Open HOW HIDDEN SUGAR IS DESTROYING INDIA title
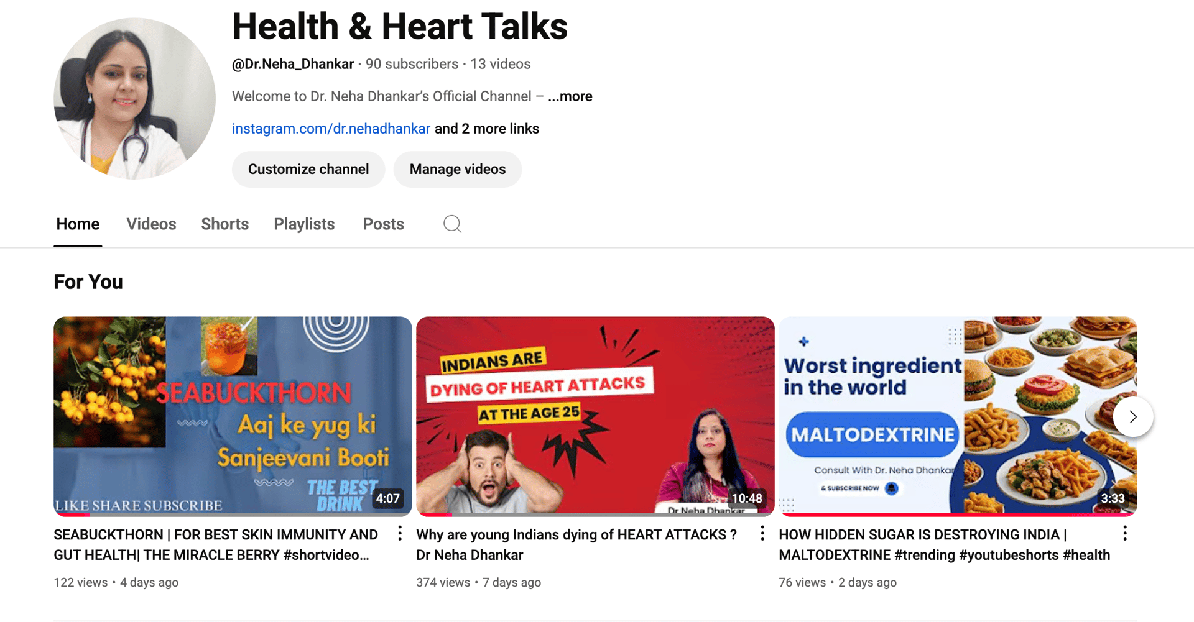 [944, 545]
